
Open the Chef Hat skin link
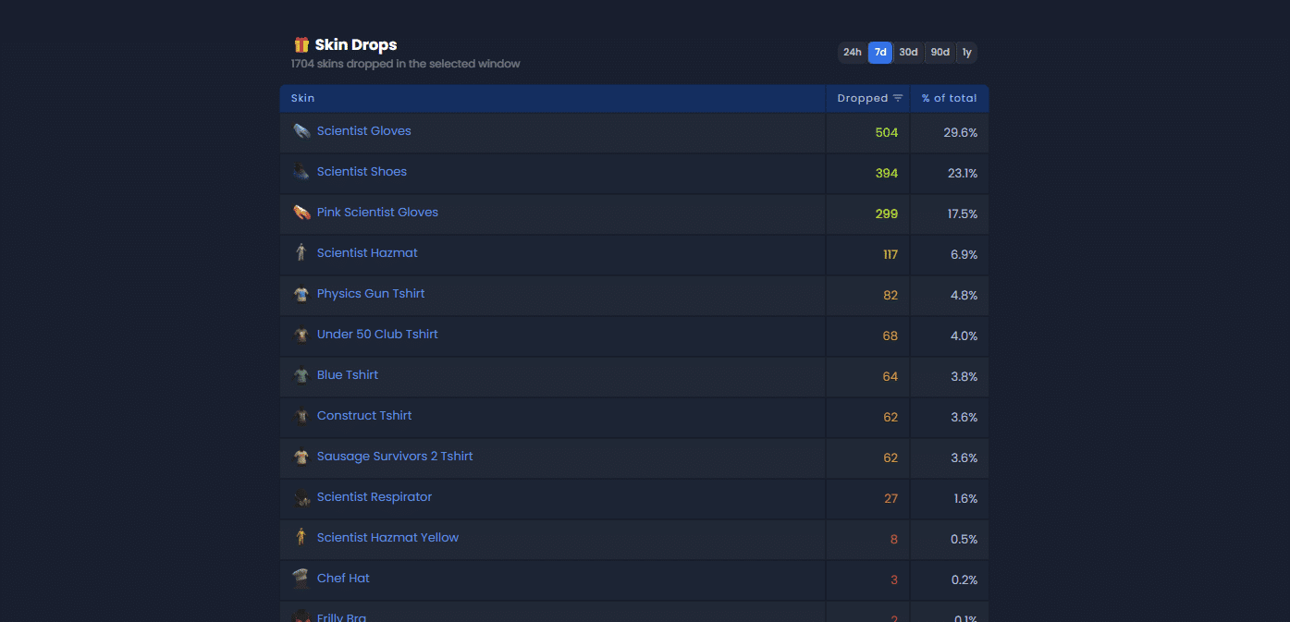point(343,579)
